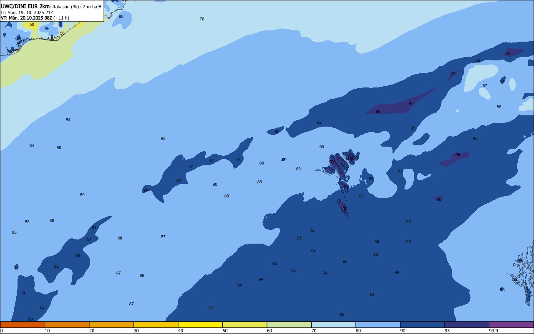This screenshot has height=334, width=534.
Task: Click the legend tick label '95'
Action: (447, 331)
